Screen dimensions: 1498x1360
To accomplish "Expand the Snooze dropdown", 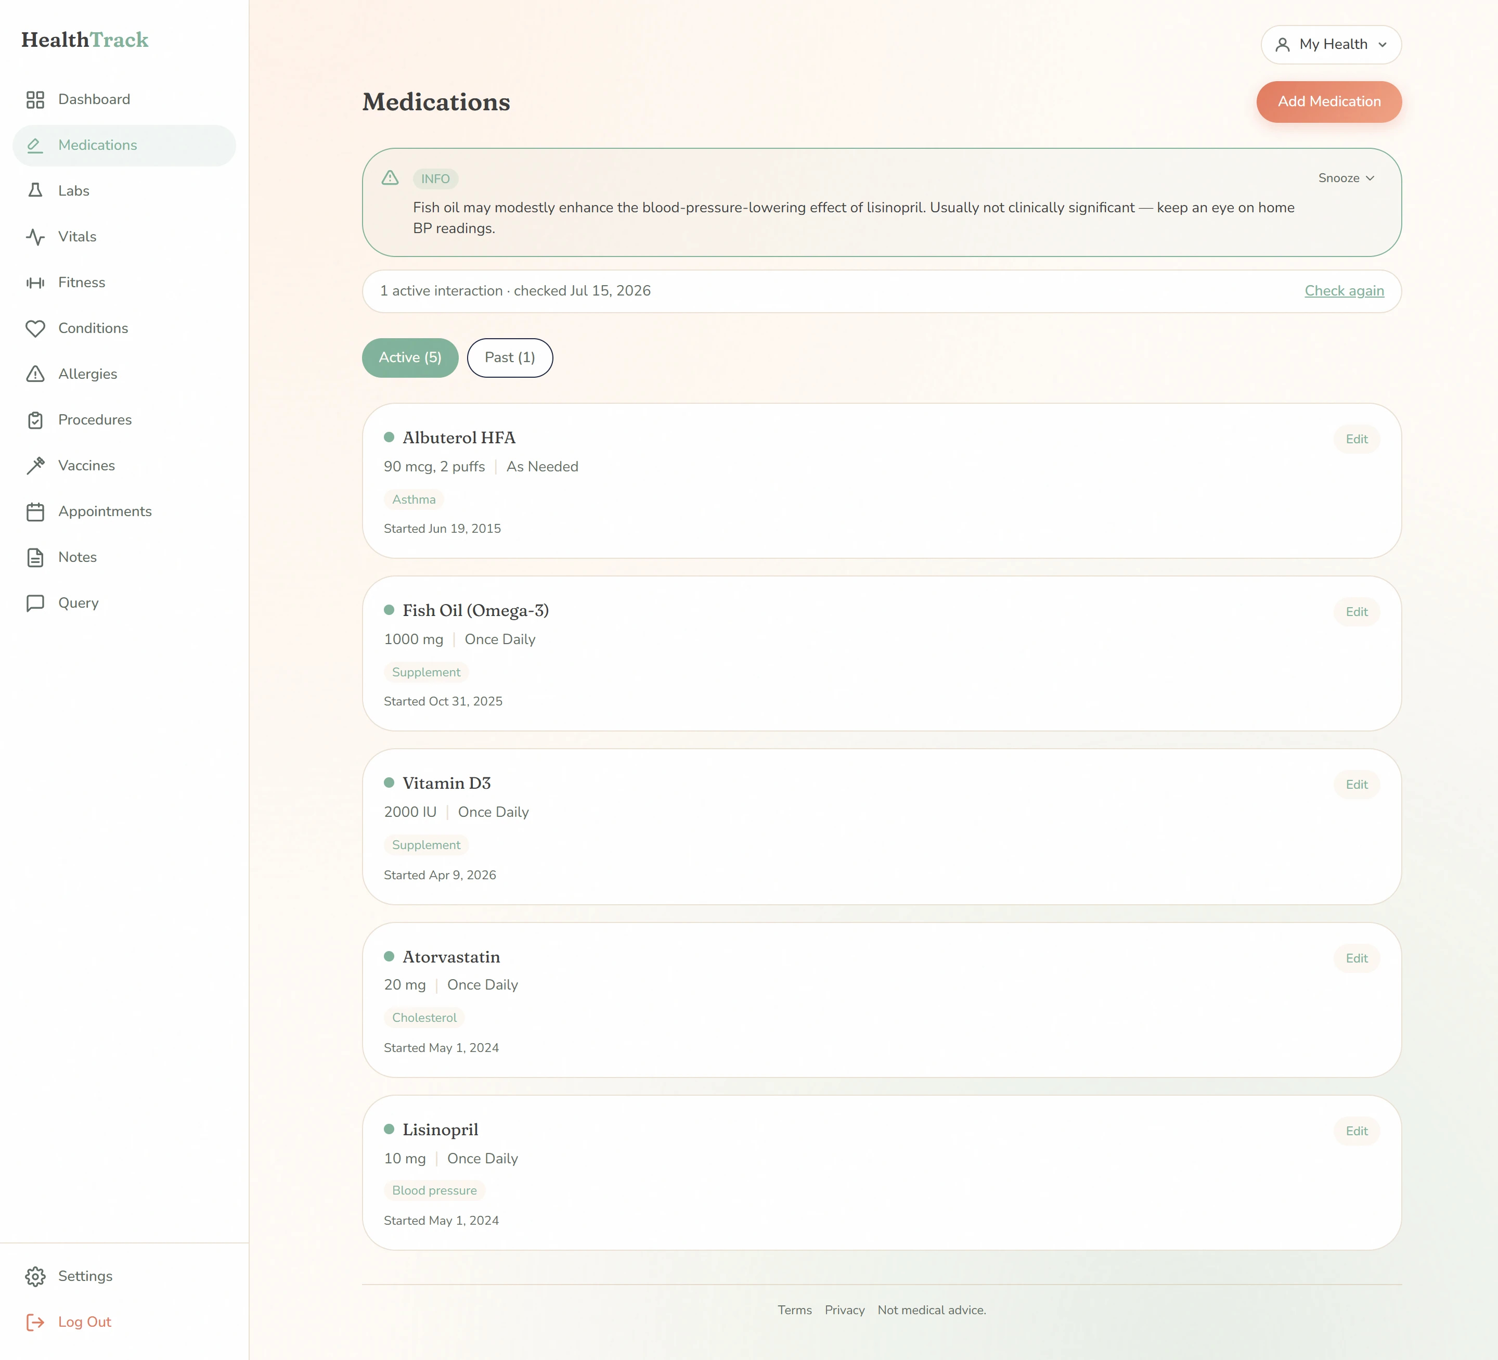I will click(x=1346, y=178).
